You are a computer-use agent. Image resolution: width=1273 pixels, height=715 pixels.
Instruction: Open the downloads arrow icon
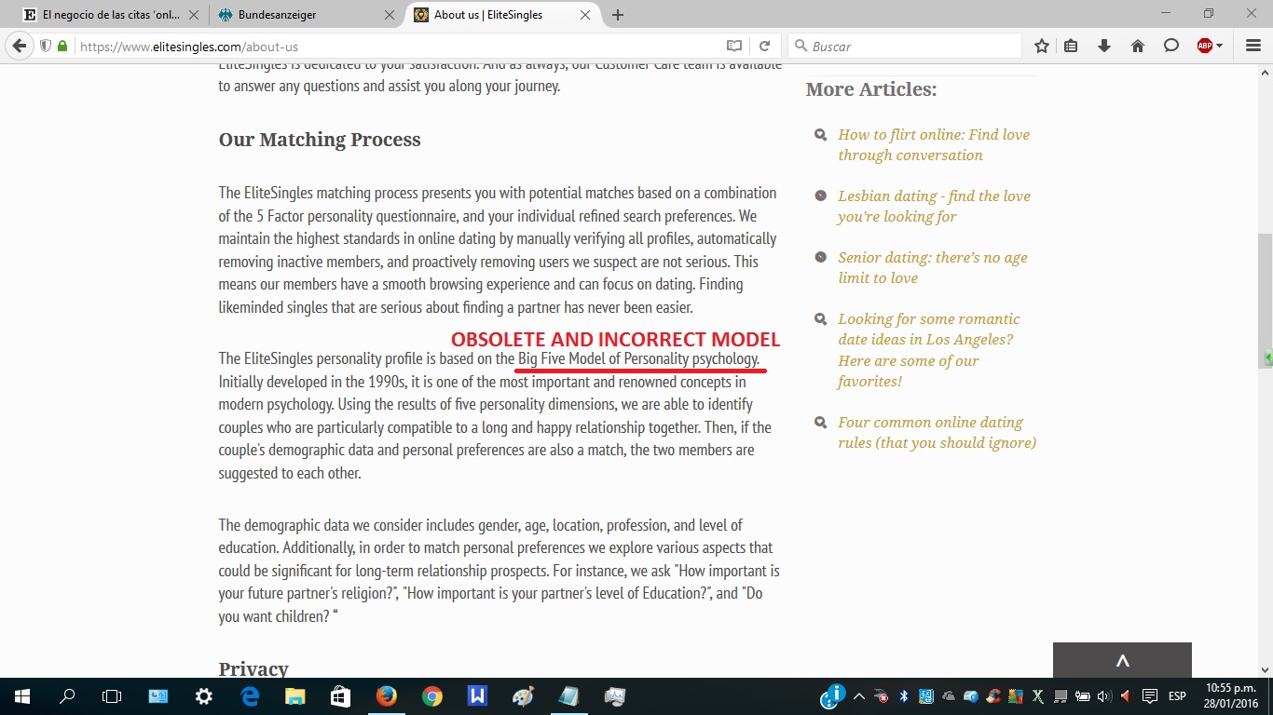pyautogui.click(x=1104, y=46)
